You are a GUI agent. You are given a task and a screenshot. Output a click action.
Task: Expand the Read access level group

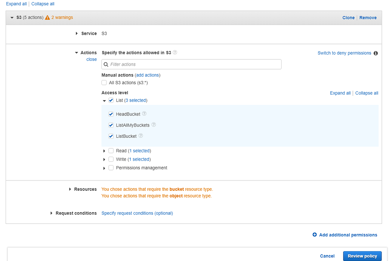(x=104, y=151)
